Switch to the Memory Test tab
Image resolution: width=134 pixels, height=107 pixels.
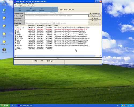point(31,6)
